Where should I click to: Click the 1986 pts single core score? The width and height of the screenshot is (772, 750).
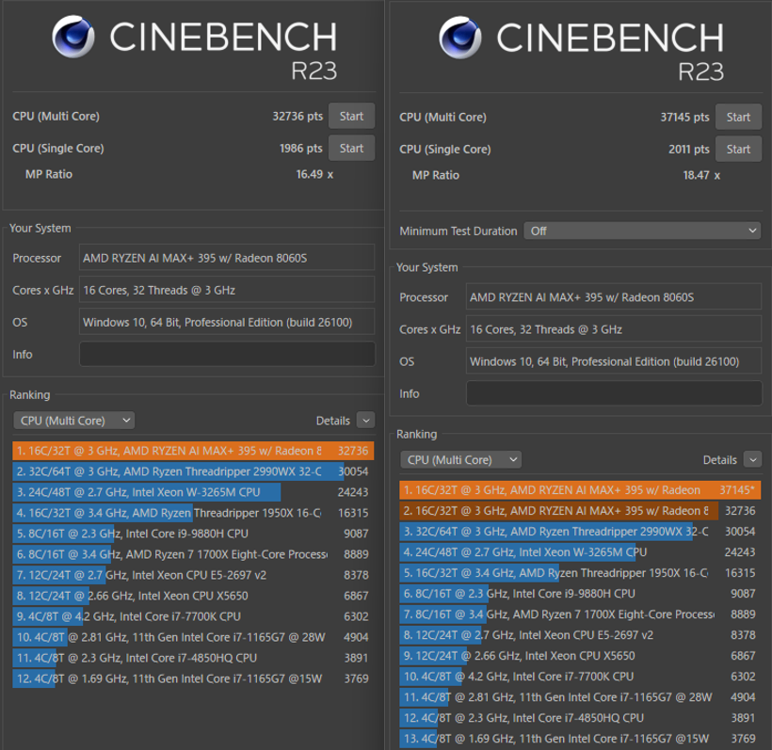point(301,148)
